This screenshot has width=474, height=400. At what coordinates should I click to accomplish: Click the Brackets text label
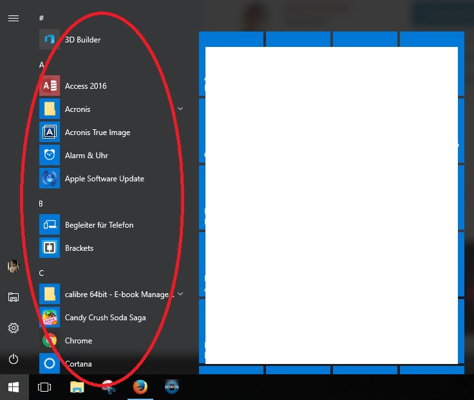79,248
